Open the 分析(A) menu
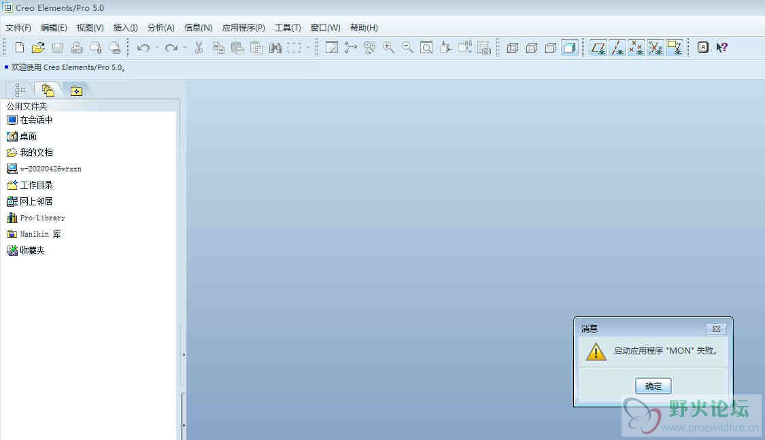Screen dimensions: 765x440 tap(161, 28)
